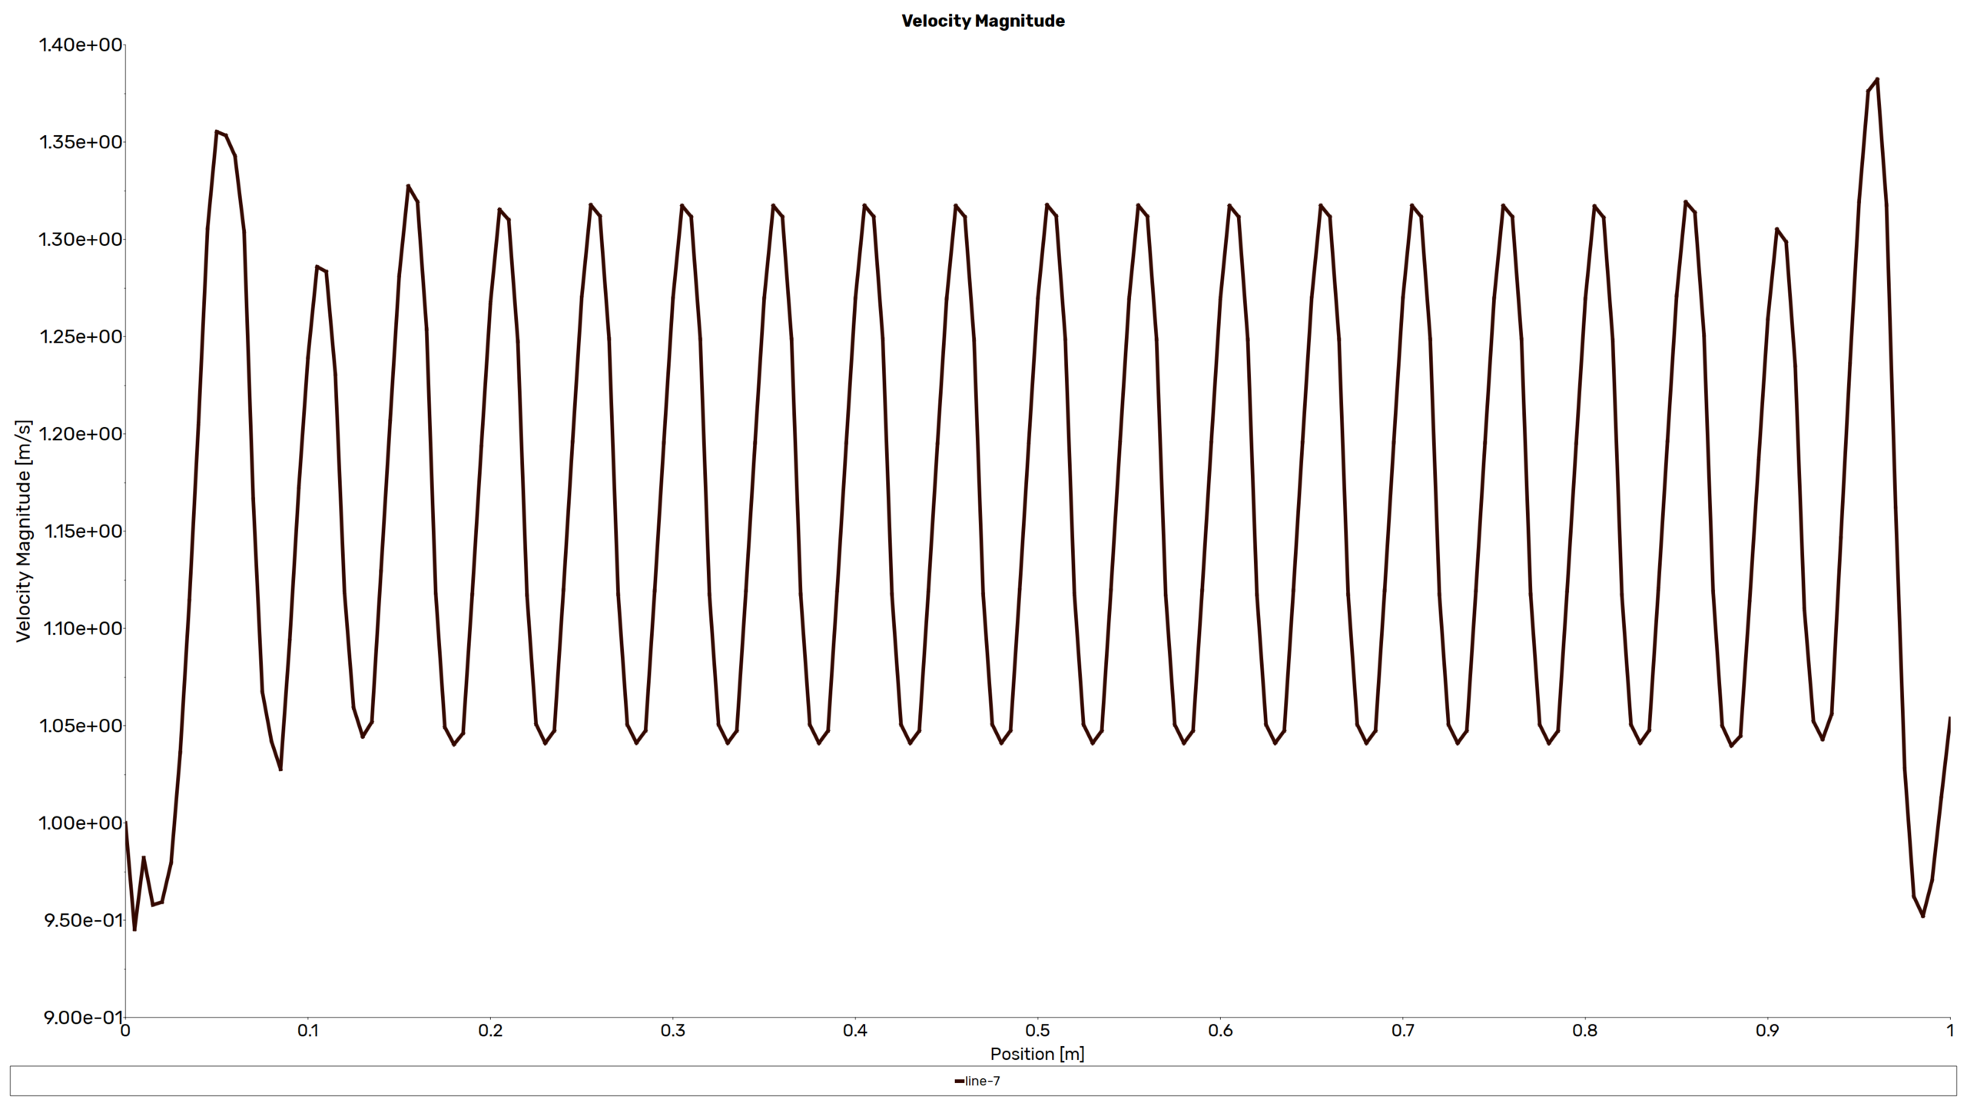Select the 1.00e+00 y-axis tick label

pyautogui.click(x=81, y=823)
